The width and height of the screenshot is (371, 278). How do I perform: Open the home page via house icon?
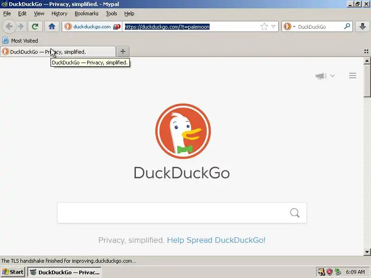[x=52, y=26]
